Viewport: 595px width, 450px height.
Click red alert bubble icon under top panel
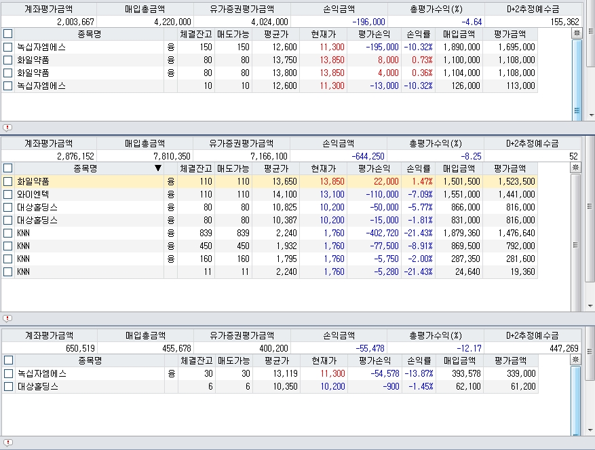coord(7,128)
